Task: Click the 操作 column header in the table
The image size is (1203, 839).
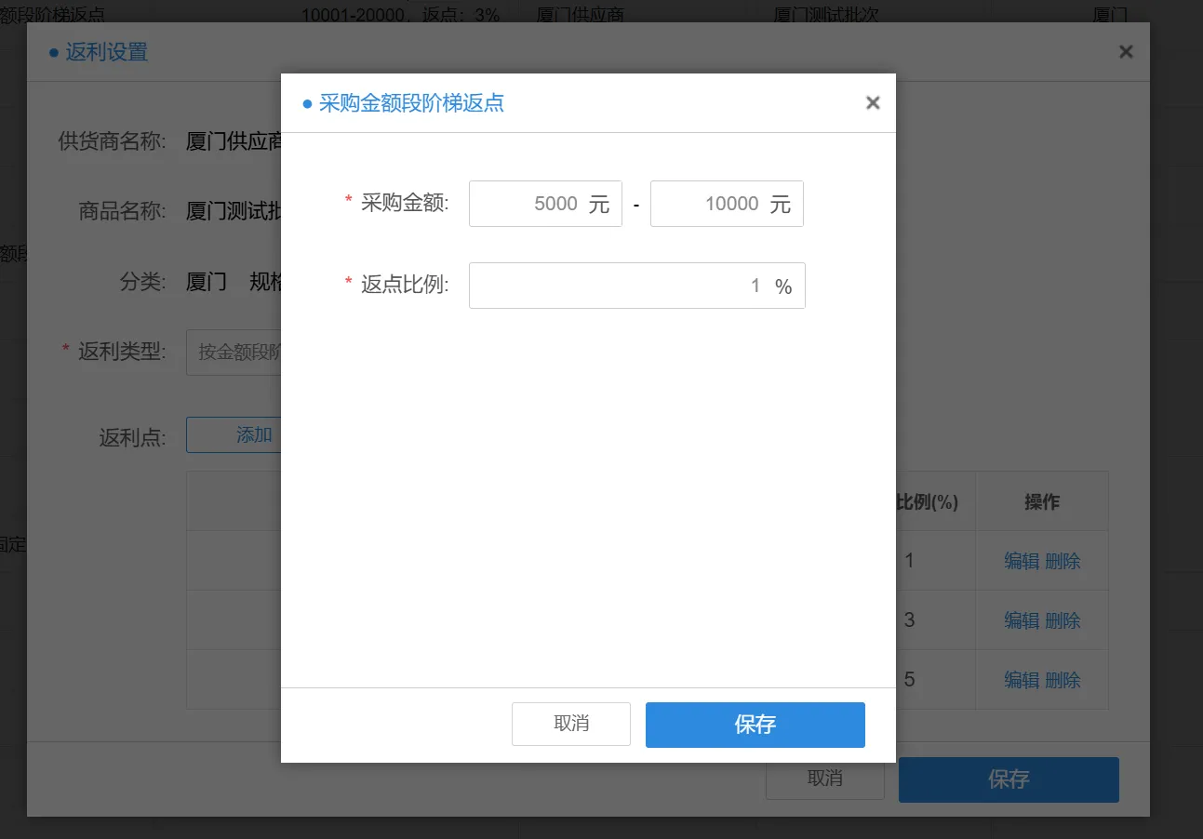Action: coord(1042,500)
